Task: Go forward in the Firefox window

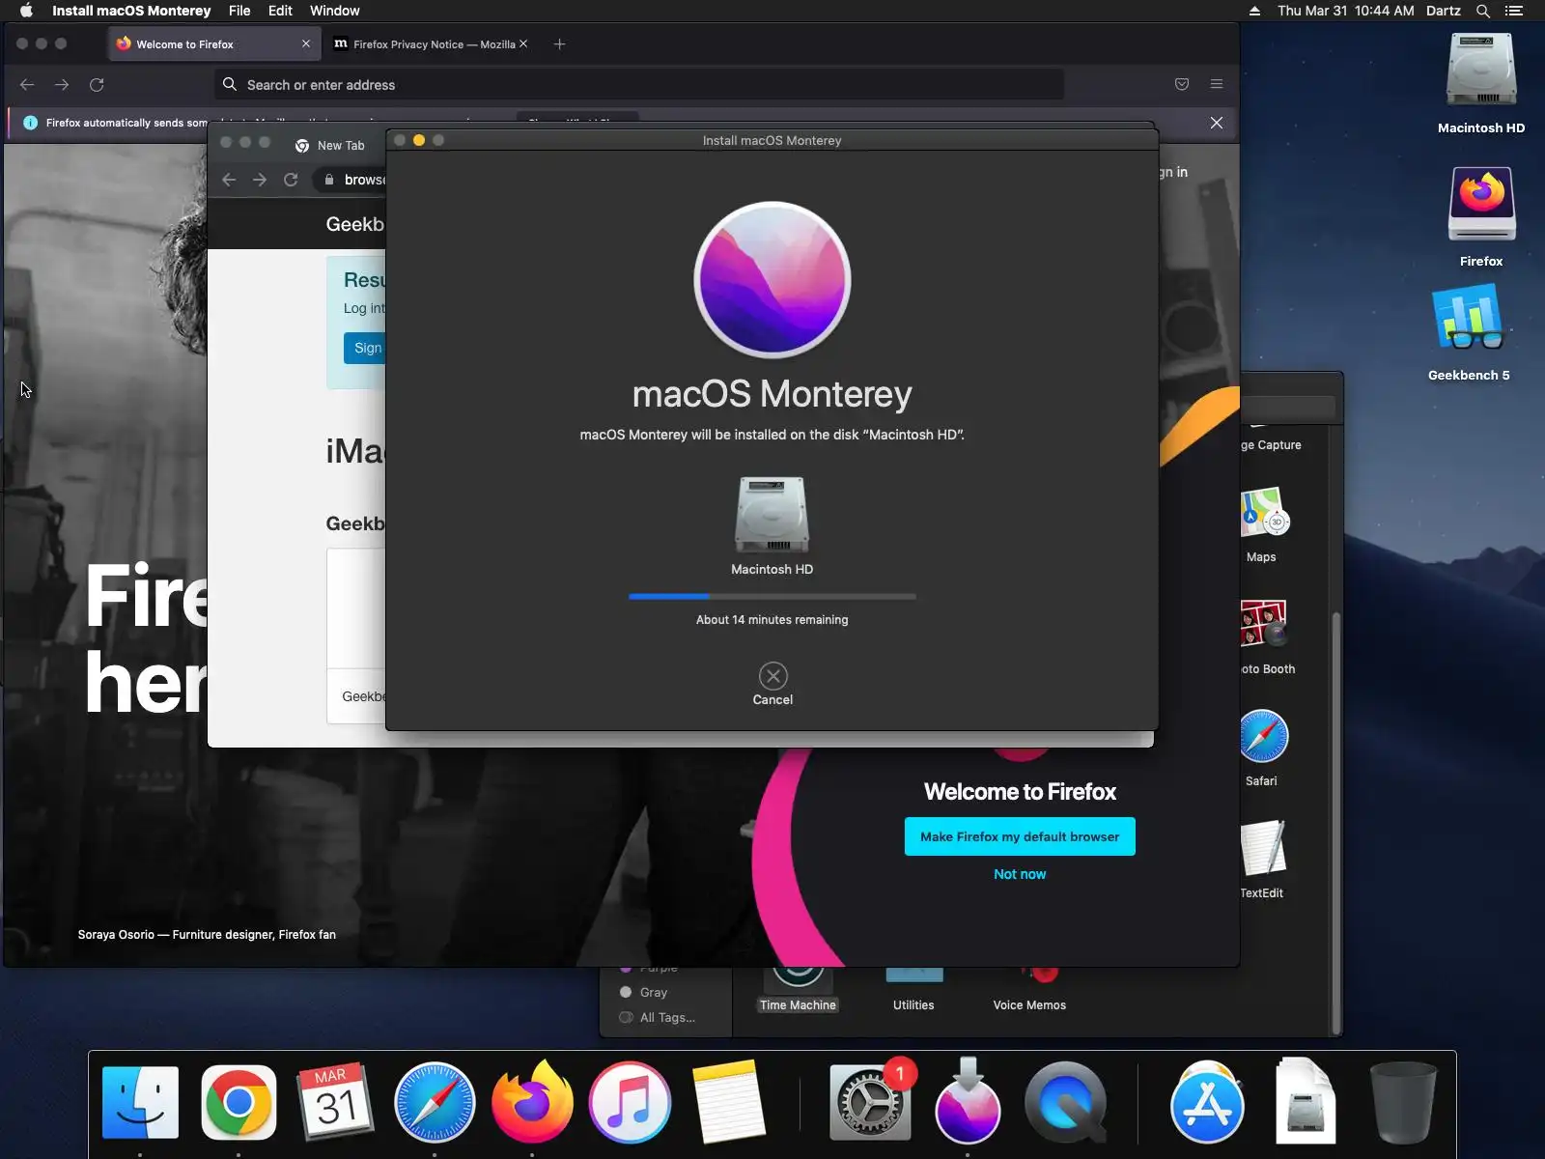Action: pos(62,85)
